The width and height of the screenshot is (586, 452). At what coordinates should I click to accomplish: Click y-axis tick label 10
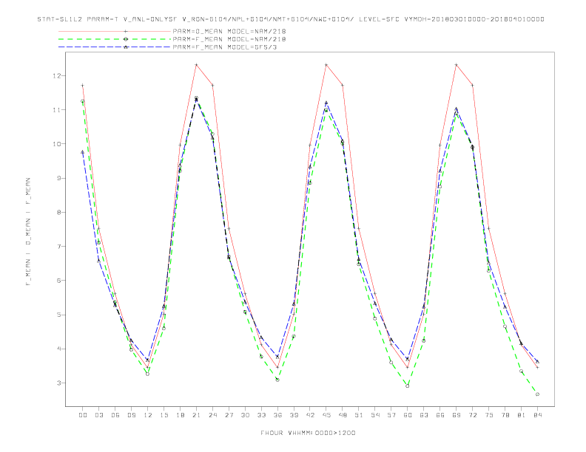click(x=57, y=144)
